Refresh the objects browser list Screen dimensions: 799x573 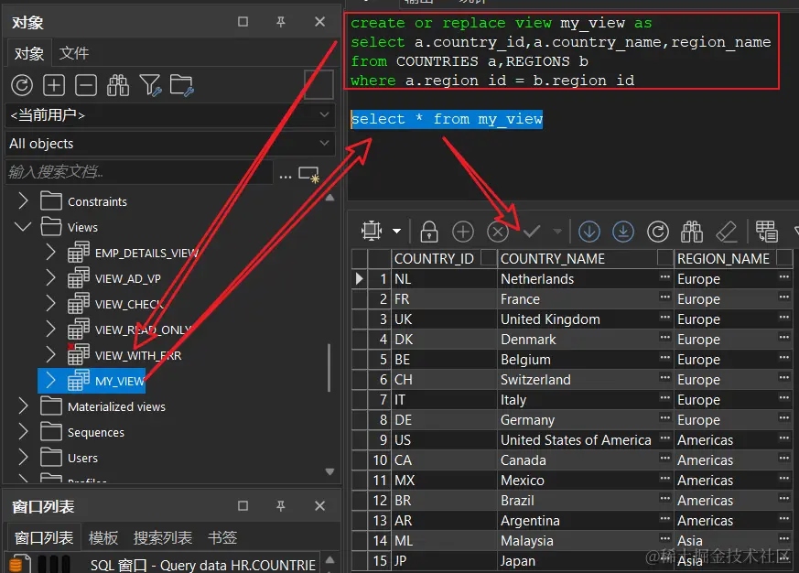(x=22, y=85)
